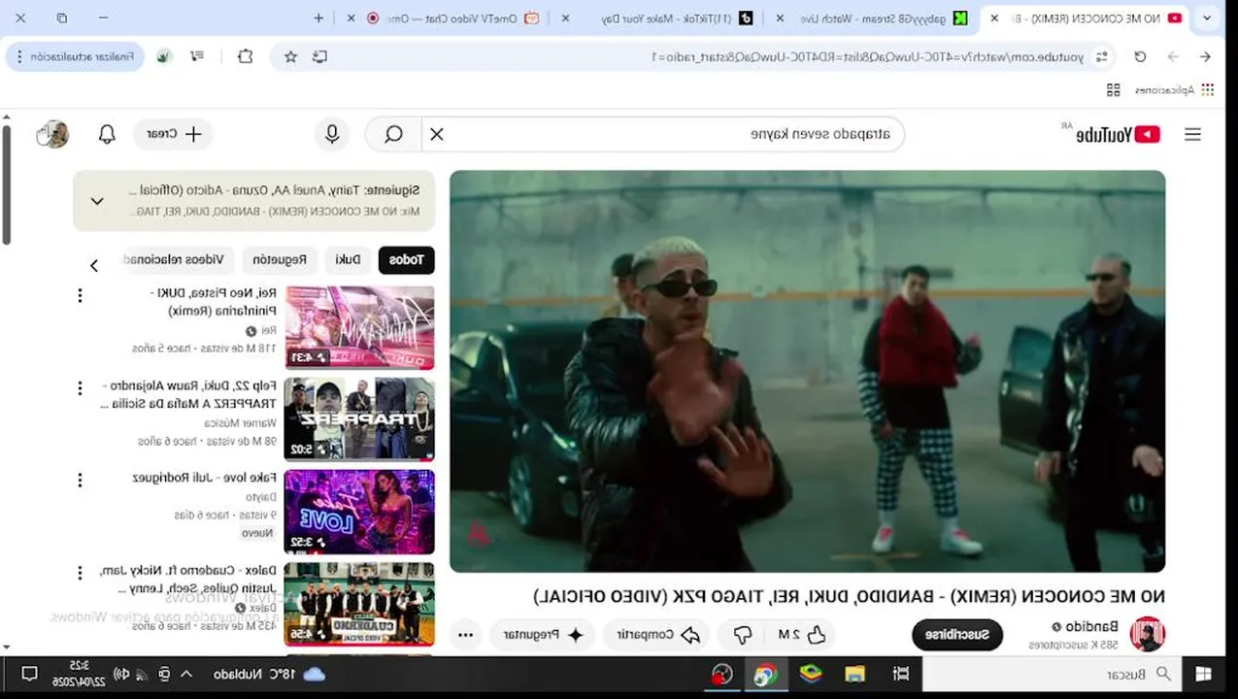Click the taskbar Buscar search box
Screen dimensions: 1238x699
pyautogui.click(x=1052, y=674)
